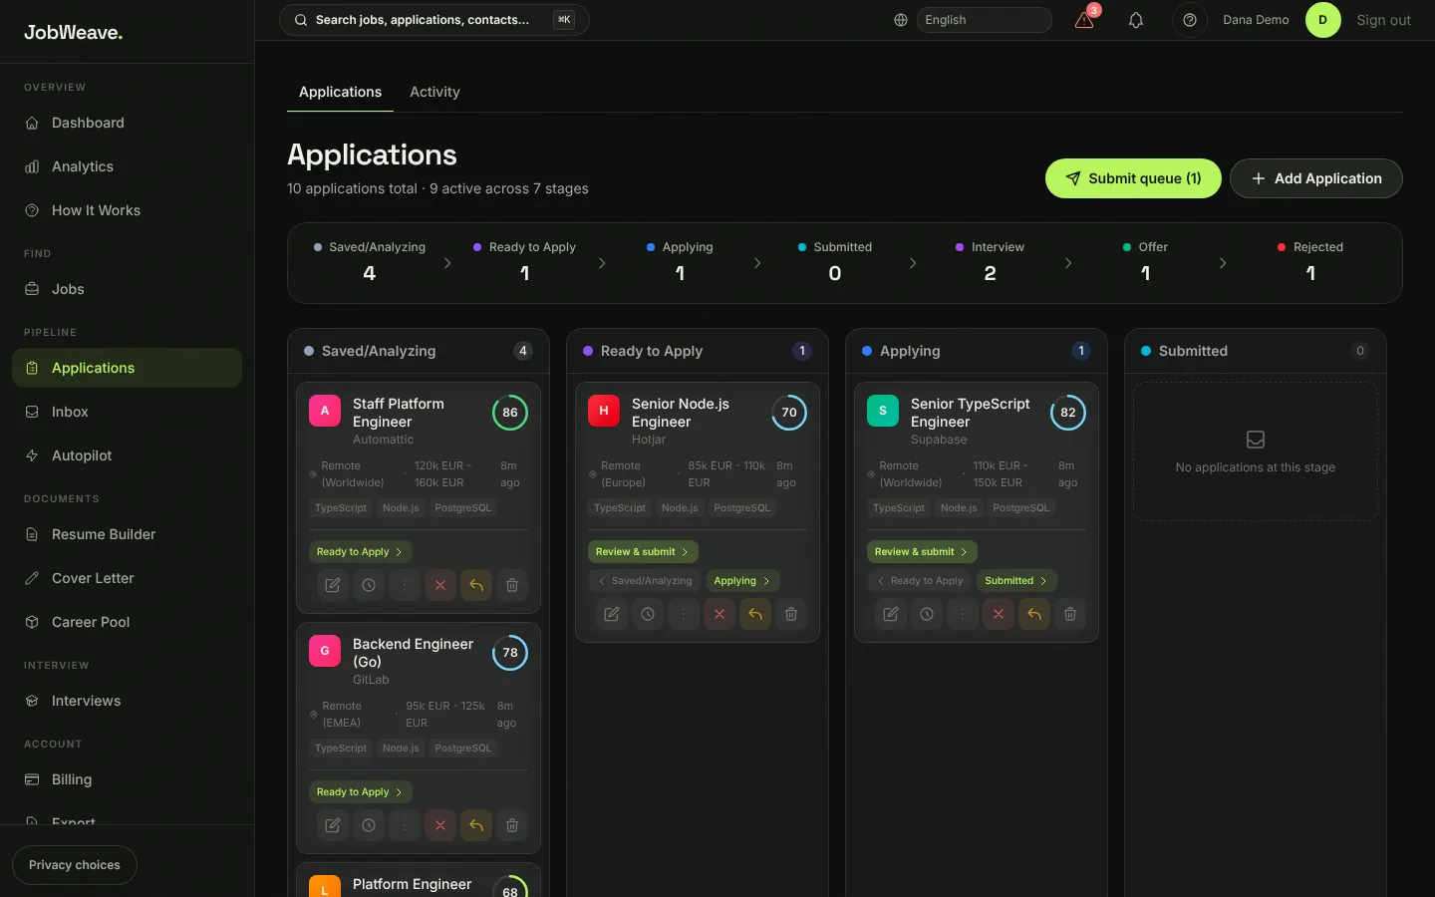Move Senior TypeScript Engineer to Submitted
The image size is (1435, 897).
pos(1016,581)
